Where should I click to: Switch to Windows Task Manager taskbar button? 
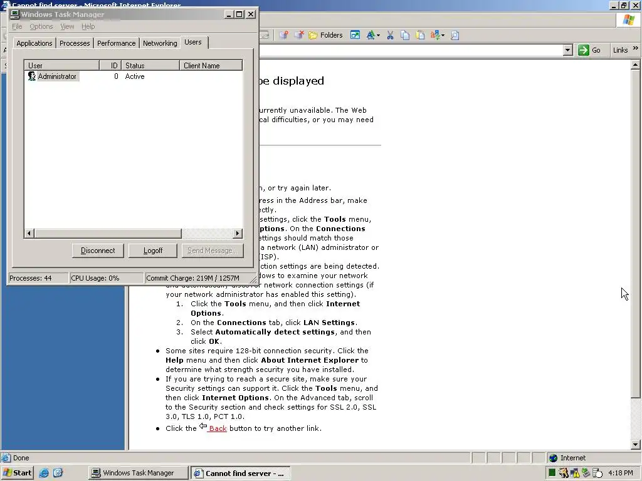tap(139, 473)
